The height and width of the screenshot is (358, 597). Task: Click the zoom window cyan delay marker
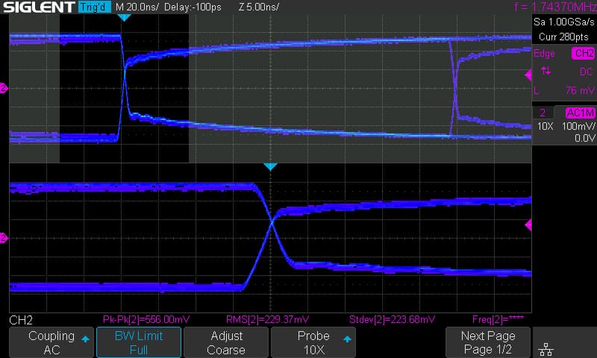(272, 168)
